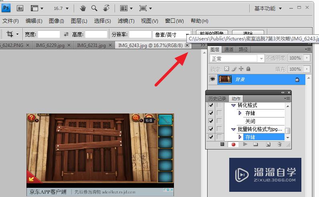
Task: Start recording with the red record button
Action: pos(233,144)
